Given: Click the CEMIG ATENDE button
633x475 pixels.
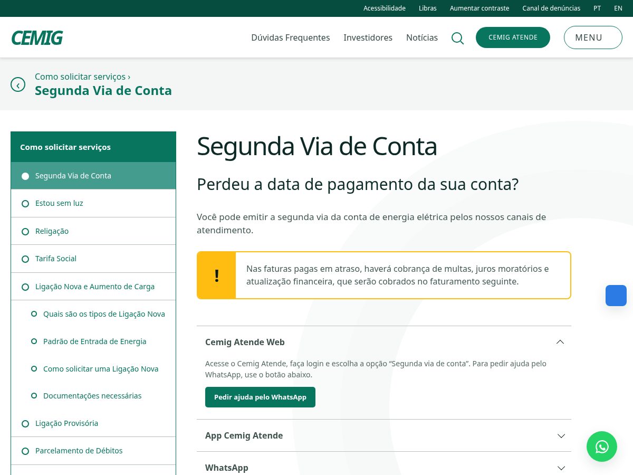Looking at the screenshot, I should 513,37.
